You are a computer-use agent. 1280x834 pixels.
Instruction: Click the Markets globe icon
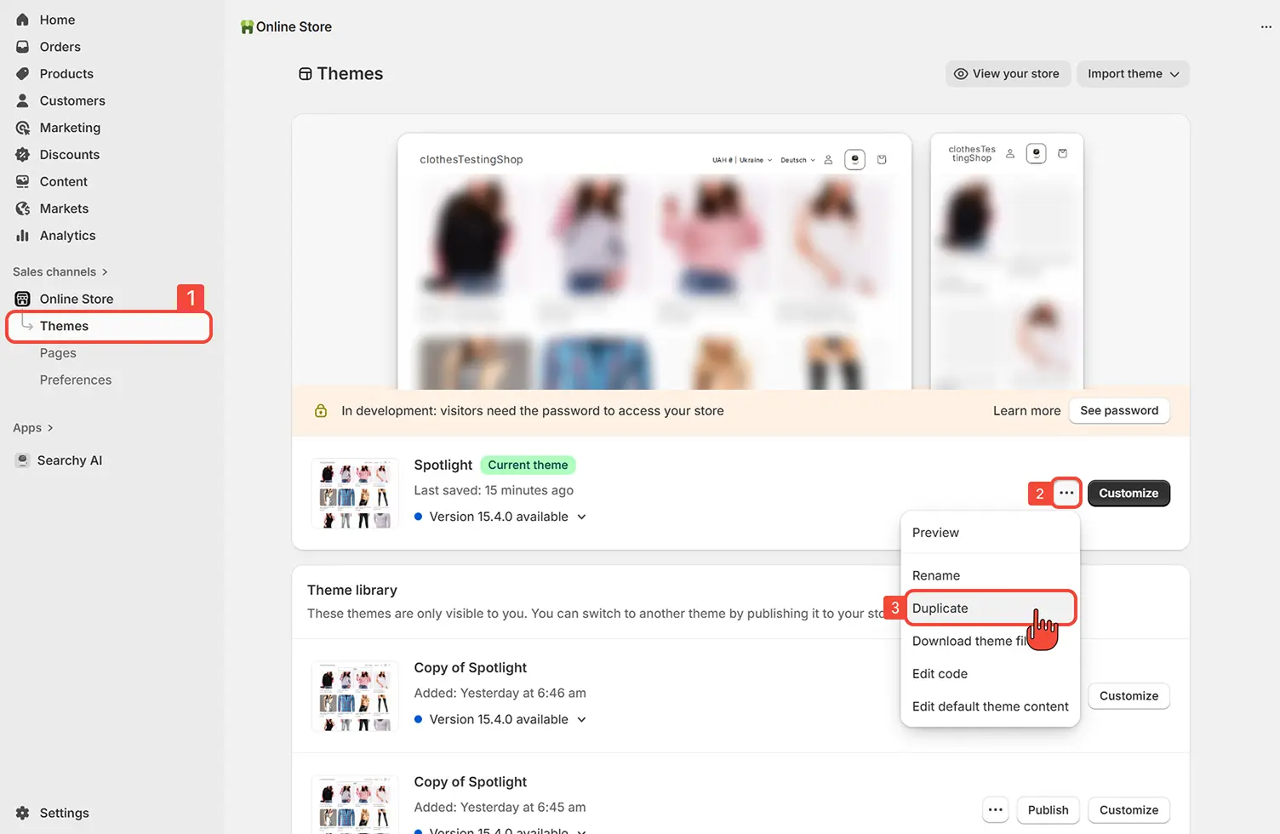coord(23,208)
